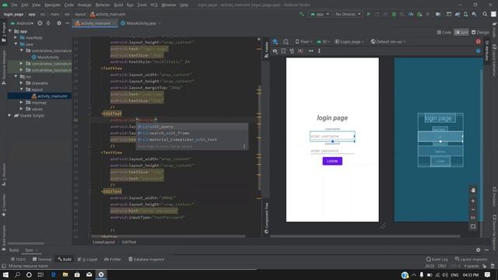Click the horizontal expand arrows icon
The image size is (498, 280).
[310, 51]
